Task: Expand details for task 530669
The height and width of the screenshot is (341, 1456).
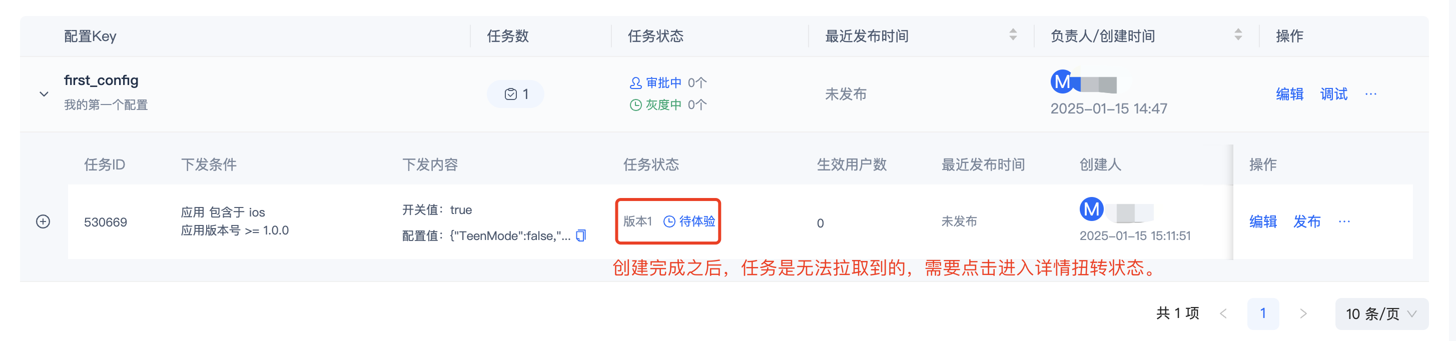Action: [x=44, y=222]
